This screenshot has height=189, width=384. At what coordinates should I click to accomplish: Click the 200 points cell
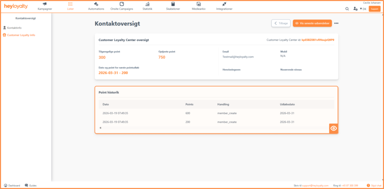coord(188,122)
